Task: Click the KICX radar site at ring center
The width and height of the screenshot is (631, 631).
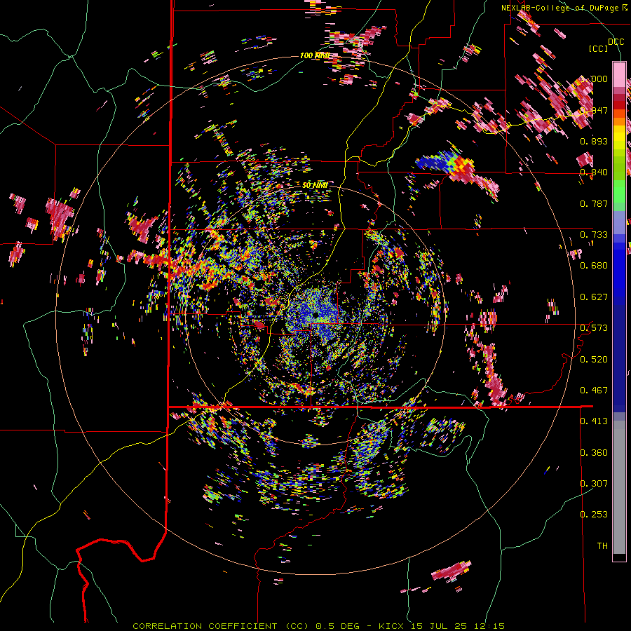Action: point(315,314)
